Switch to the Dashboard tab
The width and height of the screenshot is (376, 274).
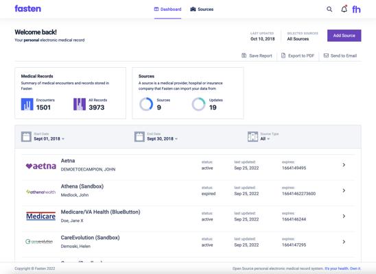[167, 10]
